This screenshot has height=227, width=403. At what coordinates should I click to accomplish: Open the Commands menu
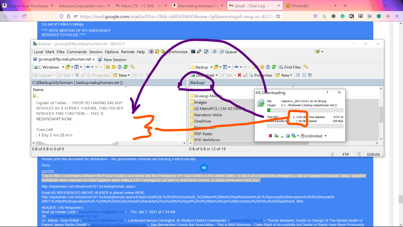[77, 52]
